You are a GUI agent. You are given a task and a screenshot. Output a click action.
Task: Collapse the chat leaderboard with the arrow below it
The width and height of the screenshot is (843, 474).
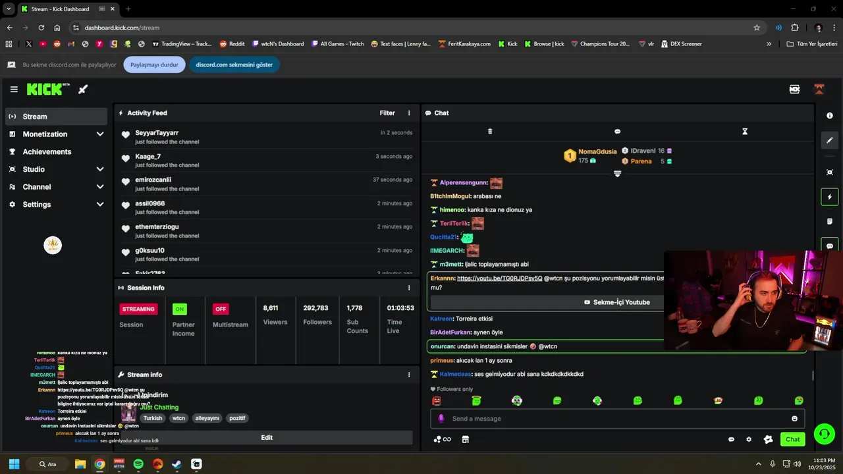[617, 174]
